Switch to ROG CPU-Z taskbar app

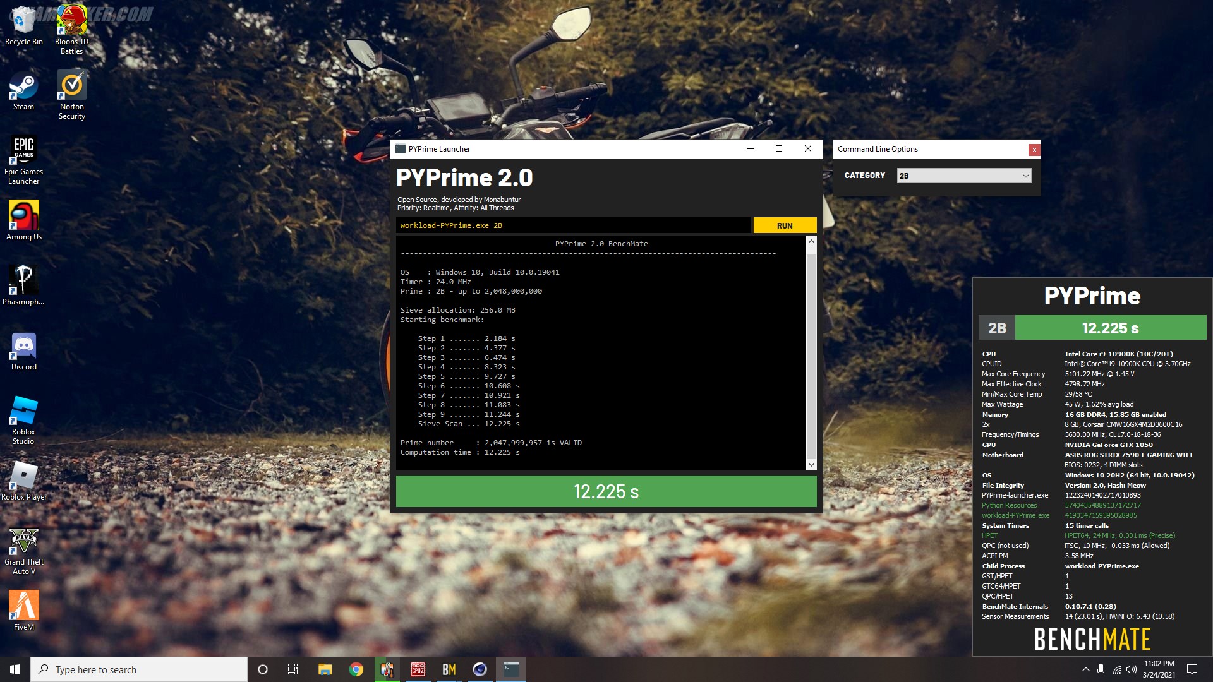pyautogui.click(x=418, y=669)
